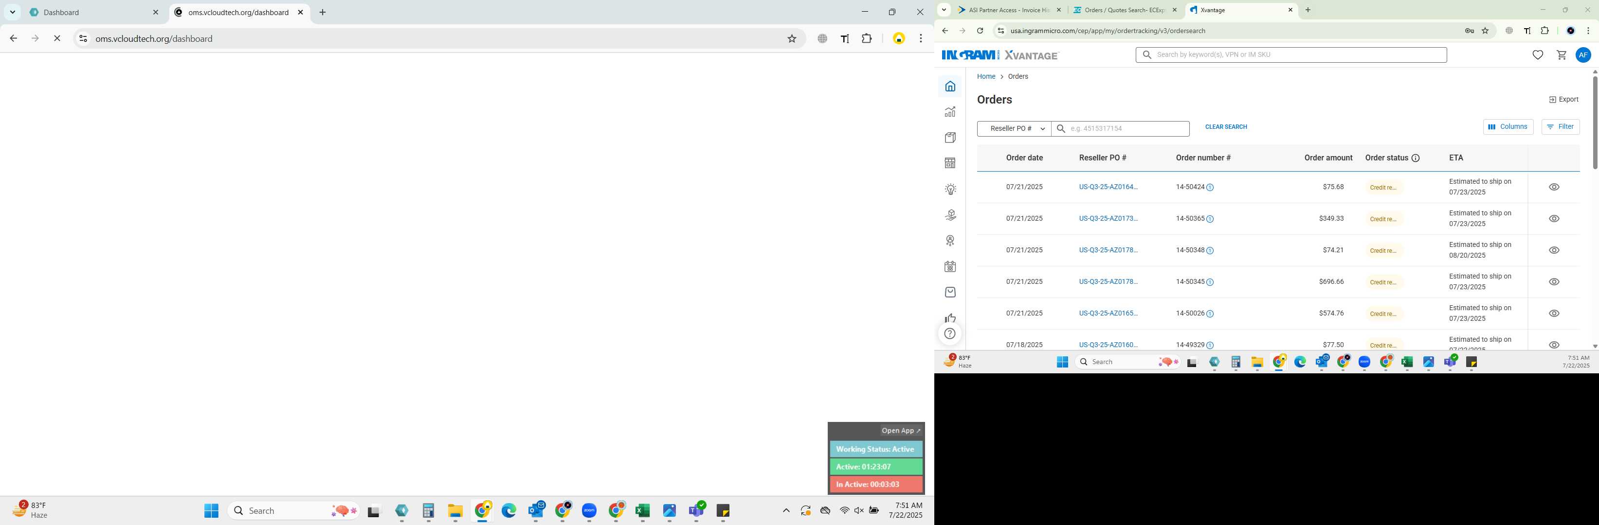Click info icon next to order 14-50365
Screen dimensions: 1599x525
[1210, 219]
